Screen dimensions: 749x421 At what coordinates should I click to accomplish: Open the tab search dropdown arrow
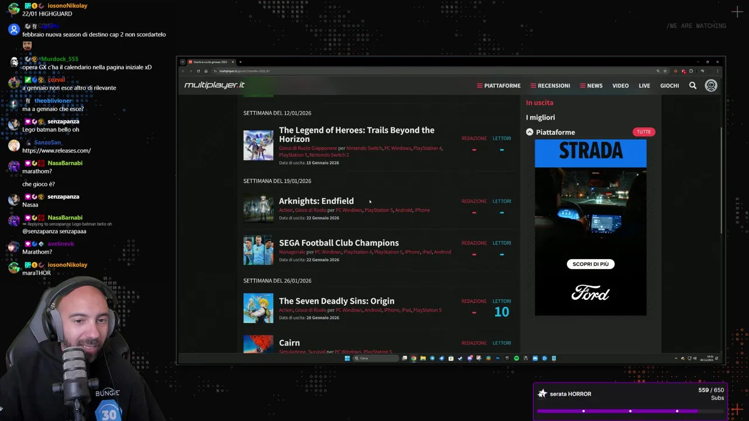[183, 62]
